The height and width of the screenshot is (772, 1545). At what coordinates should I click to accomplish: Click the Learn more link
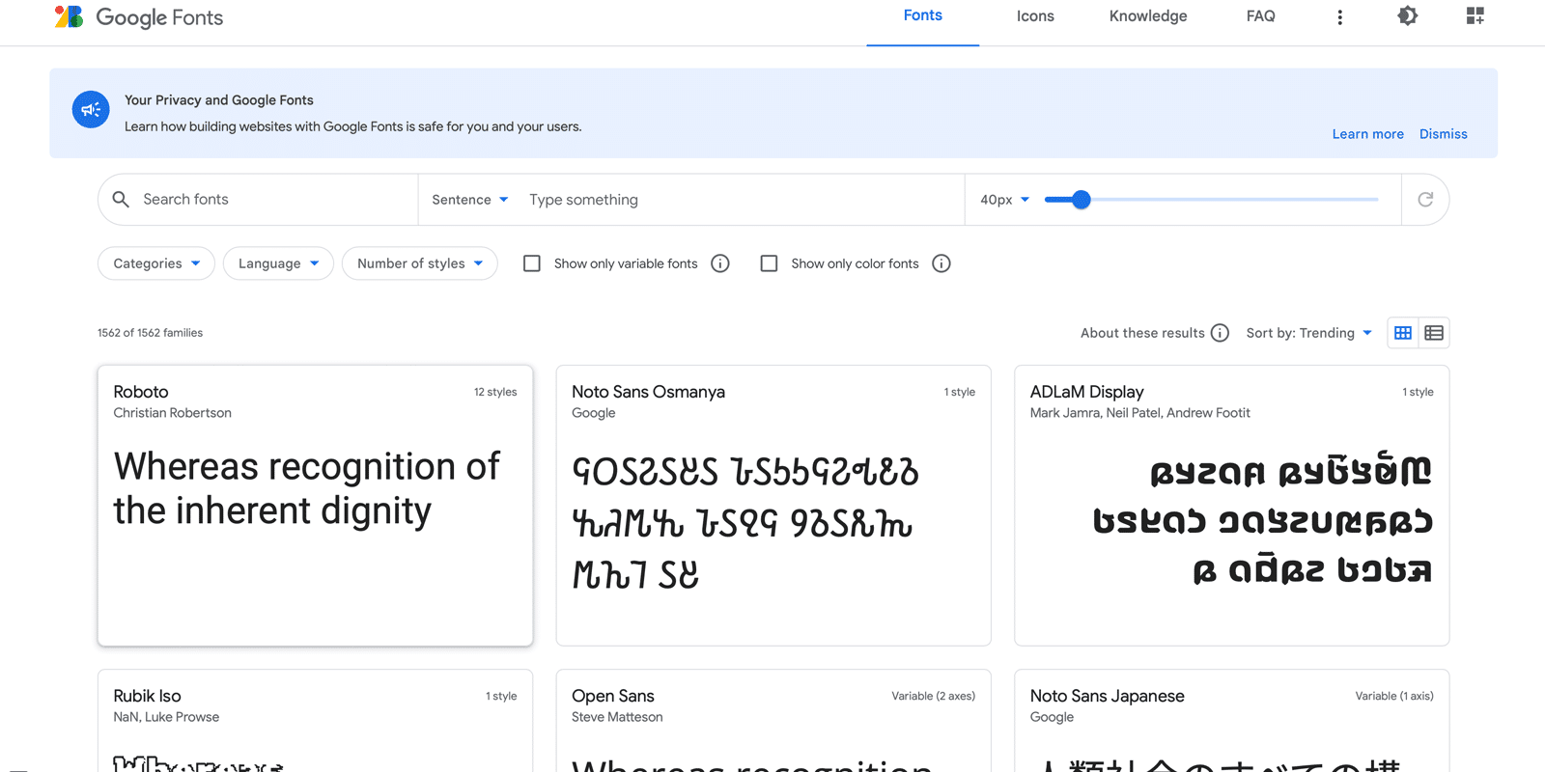pyautogui.click(x=1367, y=134)
